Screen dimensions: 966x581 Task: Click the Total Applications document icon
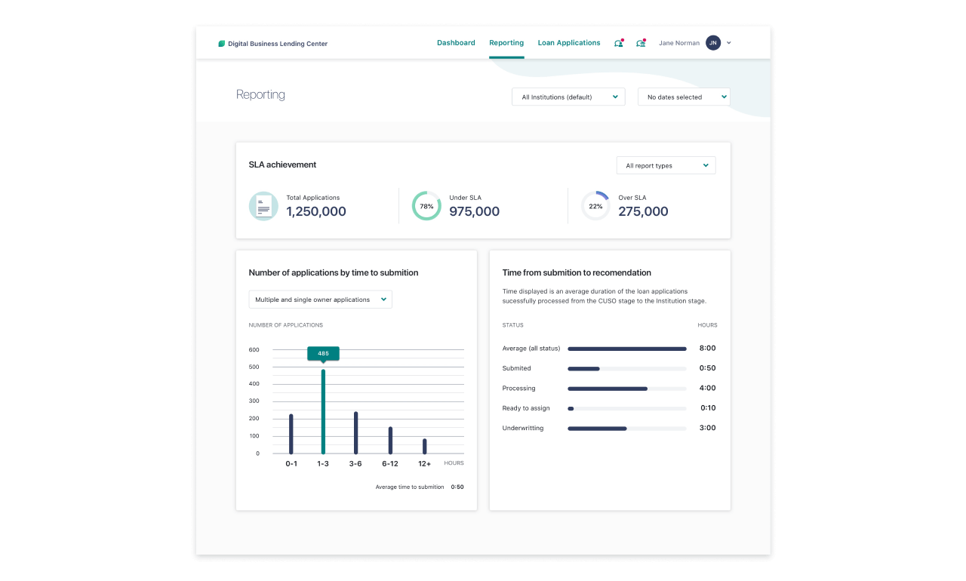pyautogui.click(x=263, y=205)
